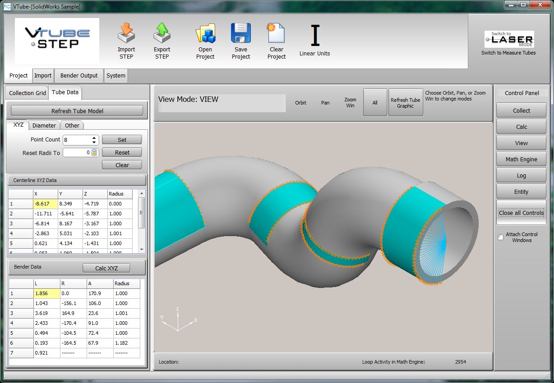Switch to Laser Mode
554x383 pixels.
509,40
